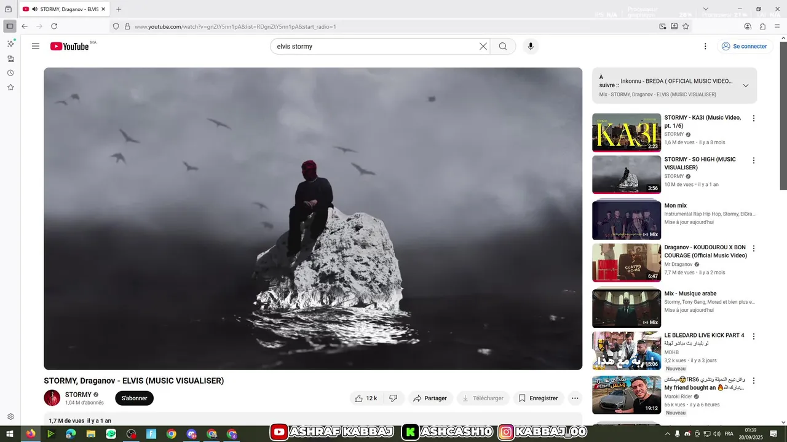Open the Windows Start menu
The width and height of the screenshot is (787, 442).
tap(10, 434)
